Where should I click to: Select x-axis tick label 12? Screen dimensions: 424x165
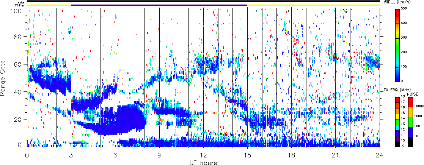(203, 155)
